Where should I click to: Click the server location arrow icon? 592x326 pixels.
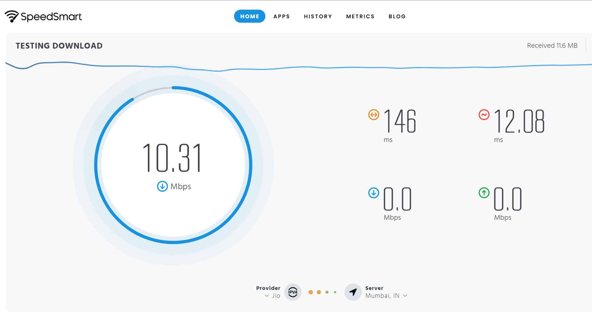click(x=353, y=292)
